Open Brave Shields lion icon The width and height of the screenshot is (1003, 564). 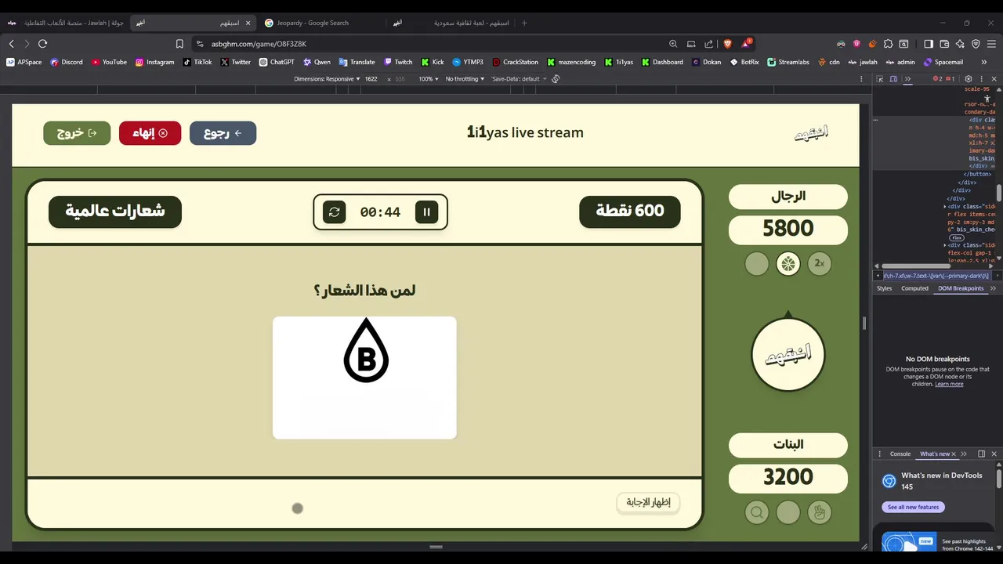coord(727,44)
